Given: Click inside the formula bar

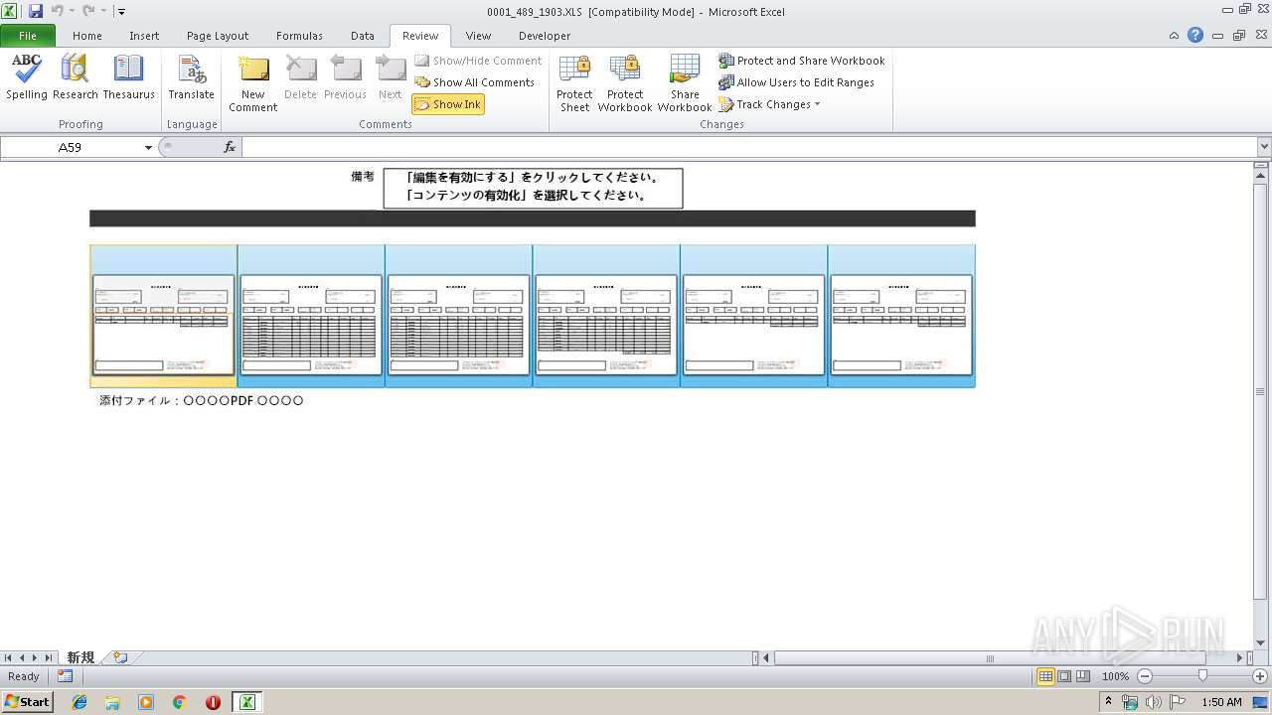Looking at the screenshot, I should point(749,147).
